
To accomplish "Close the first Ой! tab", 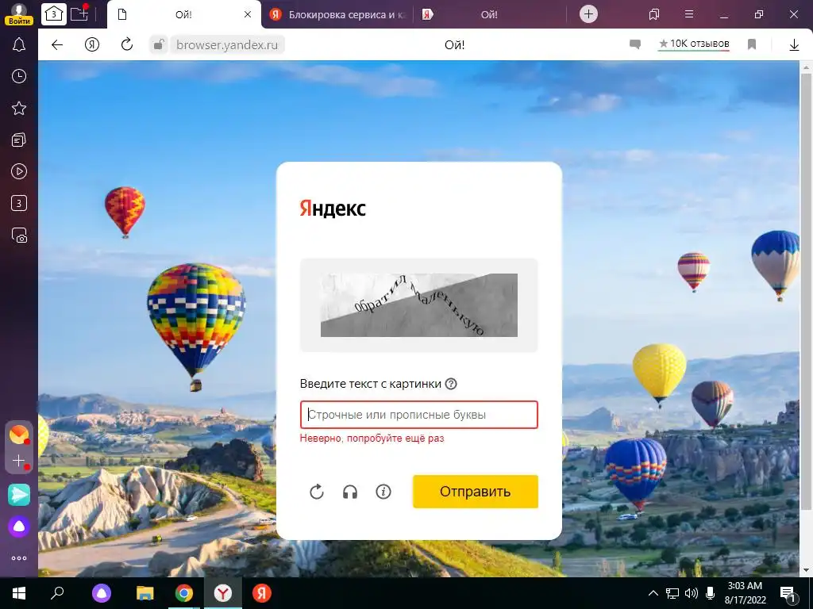I will [x=248, y=14].
